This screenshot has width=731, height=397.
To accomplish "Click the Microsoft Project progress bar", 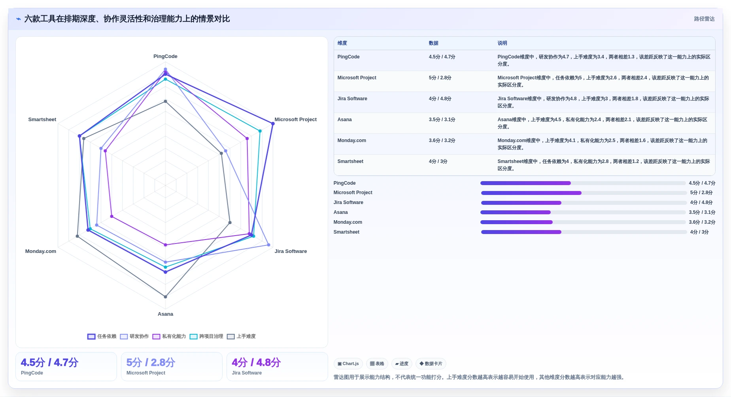I will (x=584, y=193).
